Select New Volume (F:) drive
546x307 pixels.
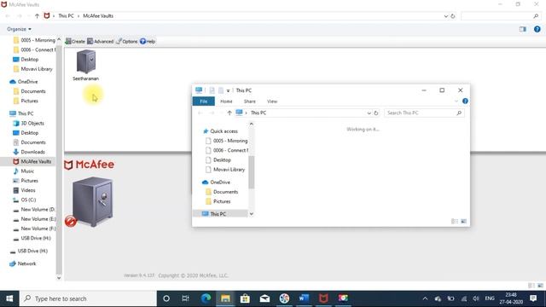pyautogui.click(x=34, y=229)
